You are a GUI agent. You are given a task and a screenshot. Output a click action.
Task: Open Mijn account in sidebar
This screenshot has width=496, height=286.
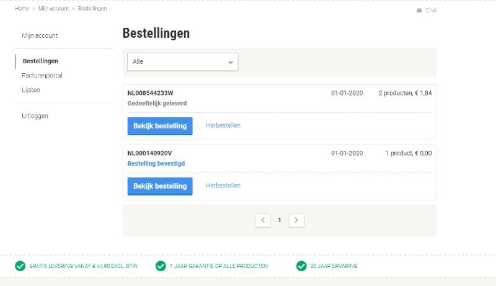click(40, 35)
